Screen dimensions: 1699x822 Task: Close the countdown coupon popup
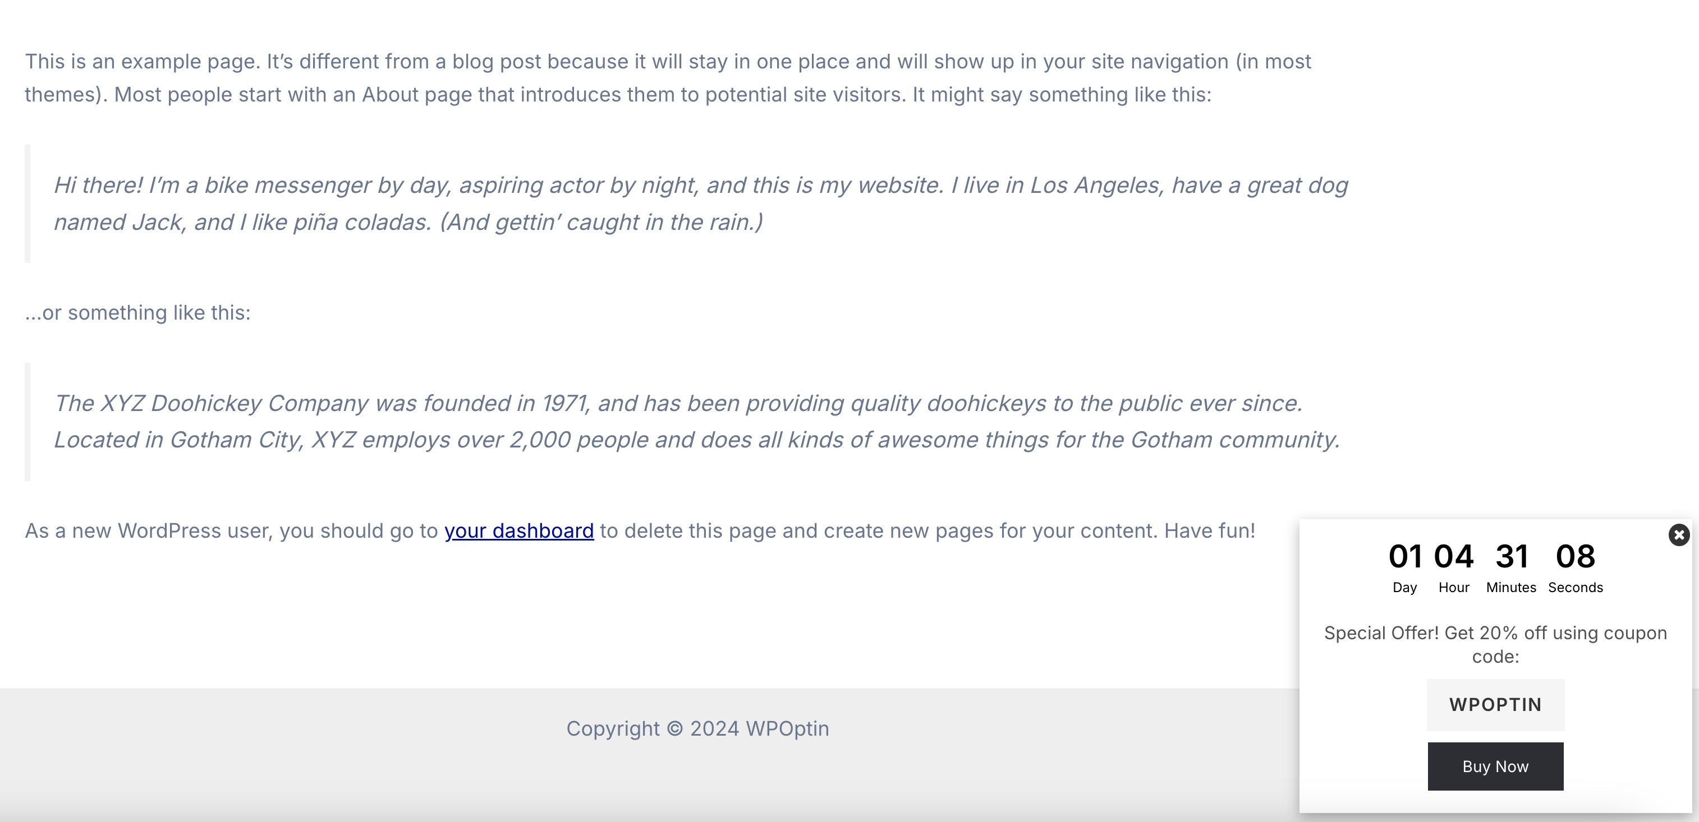1679,534
